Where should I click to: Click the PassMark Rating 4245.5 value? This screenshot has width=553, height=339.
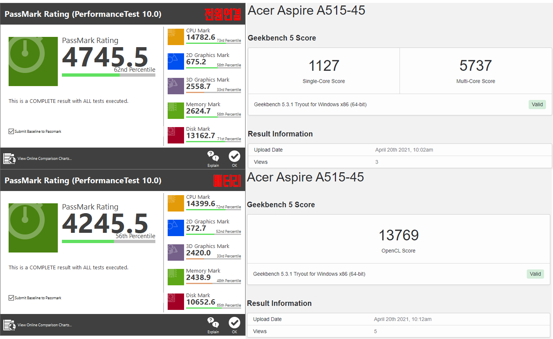click(105, 224)
